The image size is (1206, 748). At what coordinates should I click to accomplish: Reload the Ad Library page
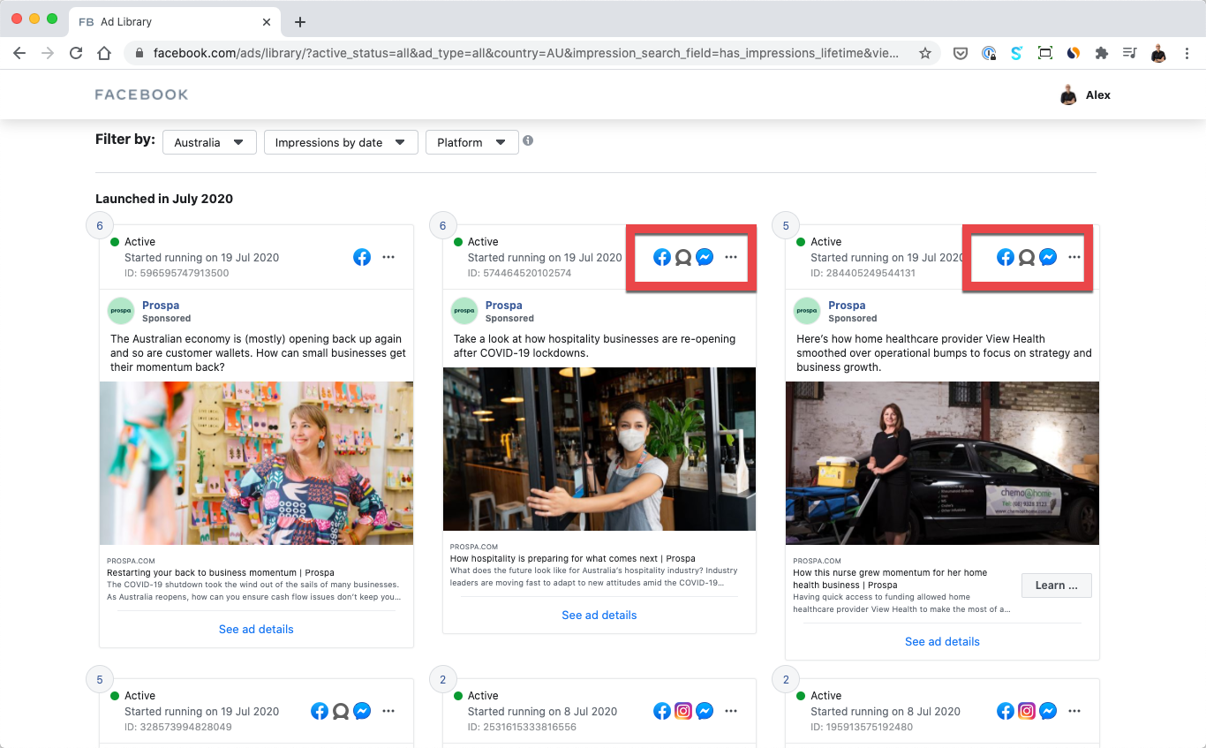point(76,53)
